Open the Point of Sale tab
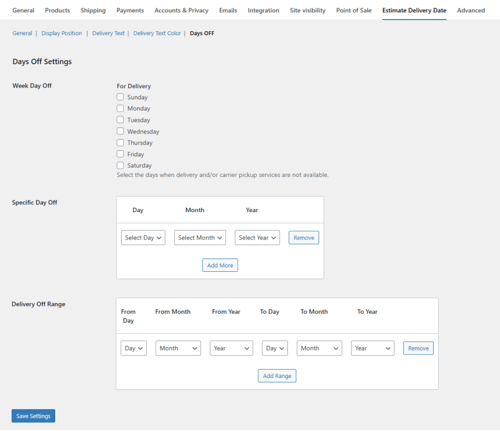The height and width of the screenshot is (431, 500). (353, 10)
